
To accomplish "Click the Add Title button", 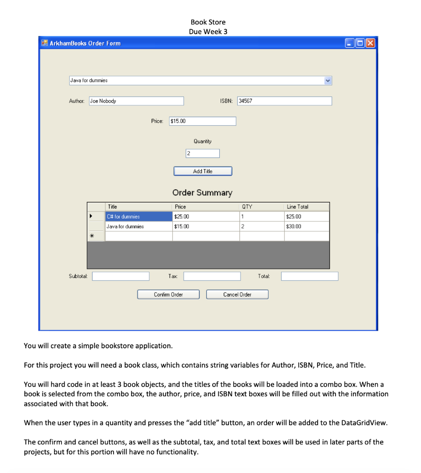I will pos(202,170).
